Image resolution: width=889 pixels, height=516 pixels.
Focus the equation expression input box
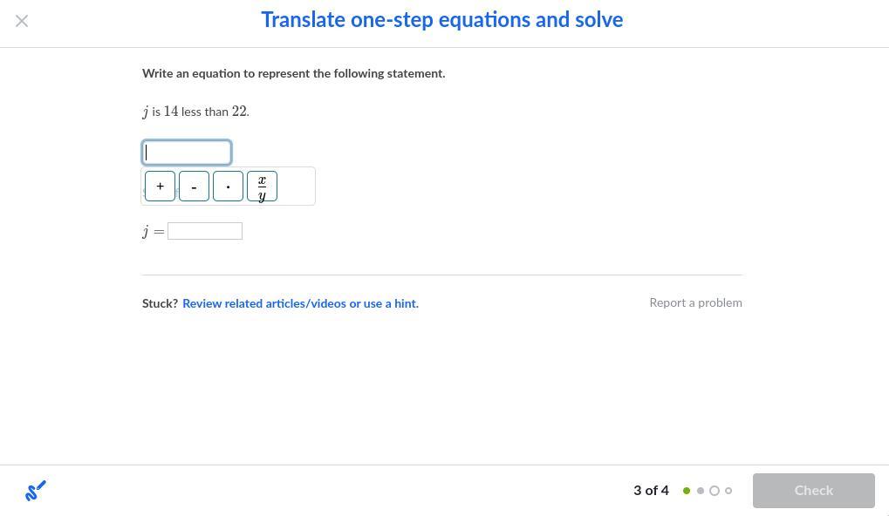pyautogui.click(x=187, y=153)
